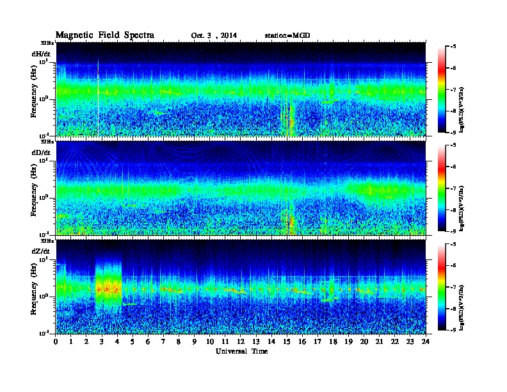Click the hour "16" tick label
Image resolution: width=507 pixels, height=392 pixels.
(302, 342)
